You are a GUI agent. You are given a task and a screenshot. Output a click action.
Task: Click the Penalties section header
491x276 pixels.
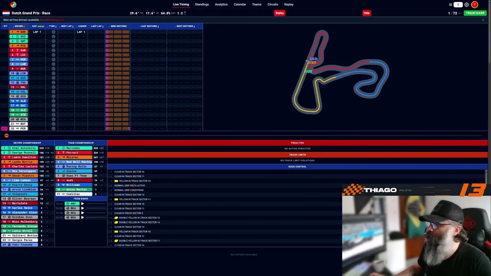point(297,143)
